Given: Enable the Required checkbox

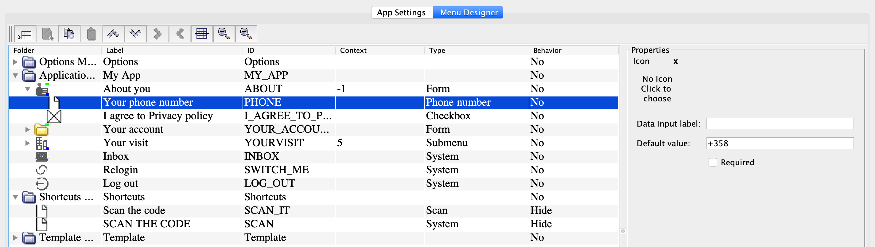Looking at the screenshot, I should click(x=713, y=163).
